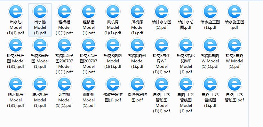
Task: Select 松岗S总图W Model (1)(1).pdf icon
Action: click(x=210, y=45)
